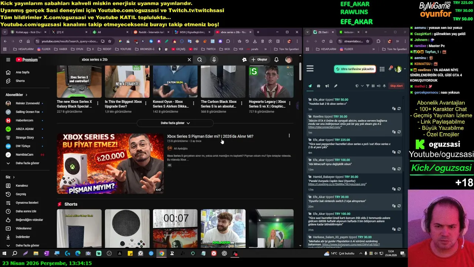Reload the YouTube page
The image size is (474, 267).
coord(20,41)
